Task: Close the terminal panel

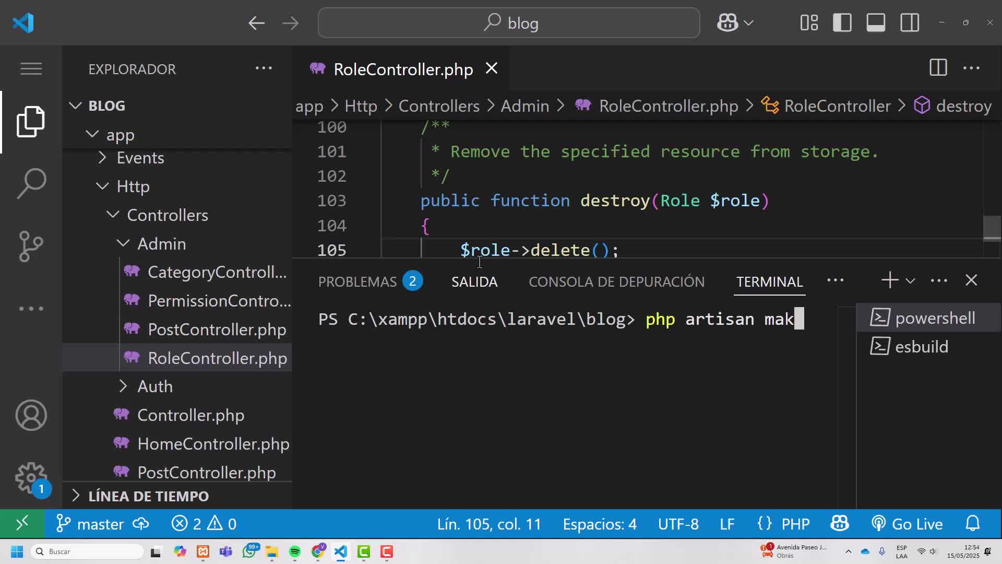Action: 971,280
